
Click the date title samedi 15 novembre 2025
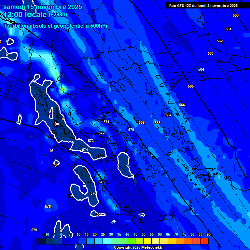click(x=43, y=7)
